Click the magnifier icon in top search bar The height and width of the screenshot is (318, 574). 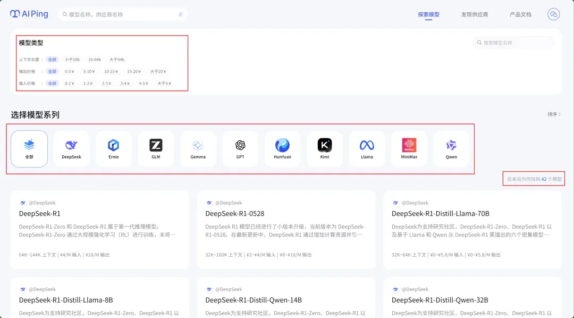tap(65, 14)
